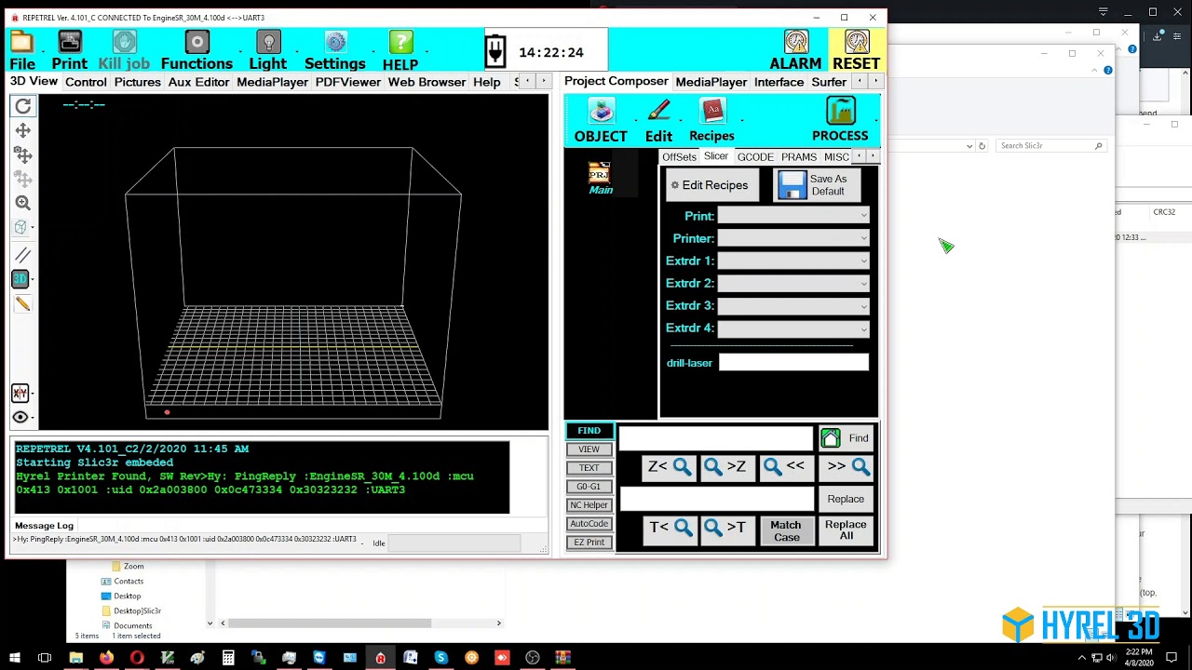Click the Z< search button
Screen dimensions: 1192x670
[x=669, y=467]
